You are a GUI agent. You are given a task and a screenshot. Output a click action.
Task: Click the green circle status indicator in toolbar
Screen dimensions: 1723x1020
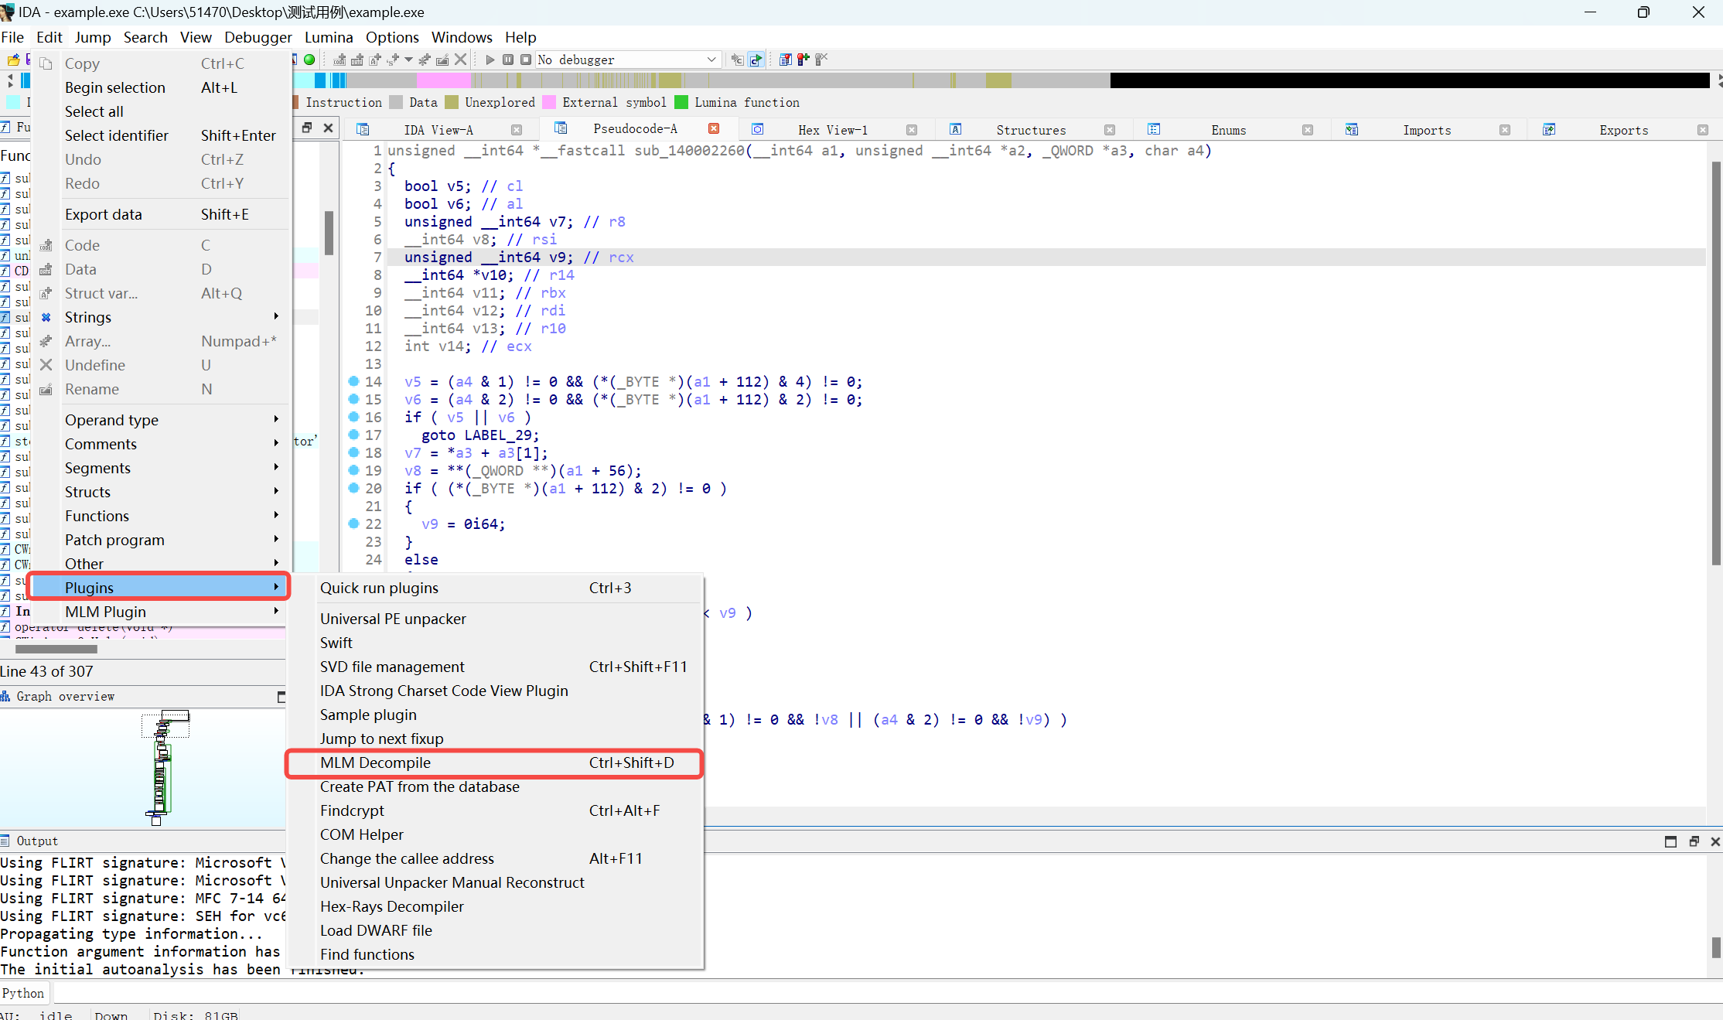point(309,60)
